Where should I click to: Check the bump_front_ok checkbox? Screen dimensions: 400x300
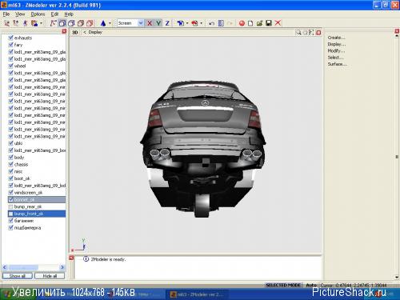click(10, 214)
